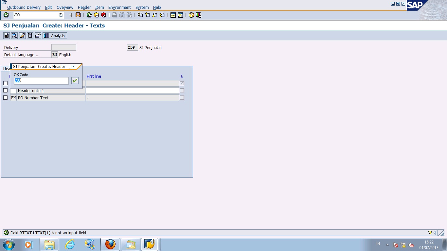447x251 pixels.
Task: Launch Internet Explorer from taskbar
Action: click(70, 244)
